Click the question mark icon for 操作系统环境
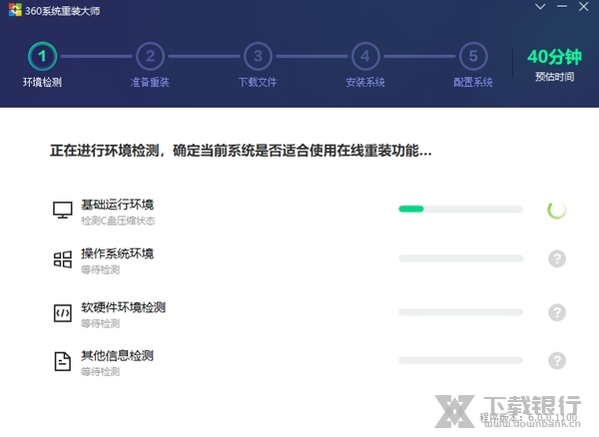Viewport: 599px width, 437px height. pos(557,258)
